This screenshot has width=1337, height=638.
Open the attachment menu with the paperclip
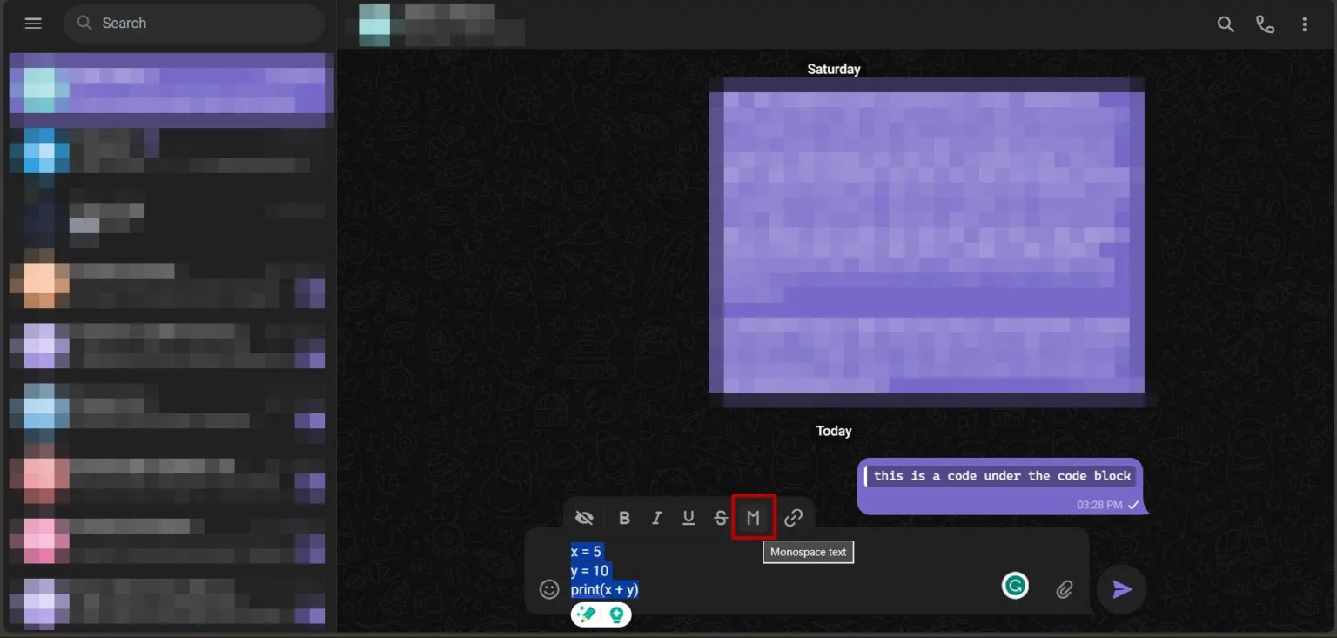tap(1064, 589)
